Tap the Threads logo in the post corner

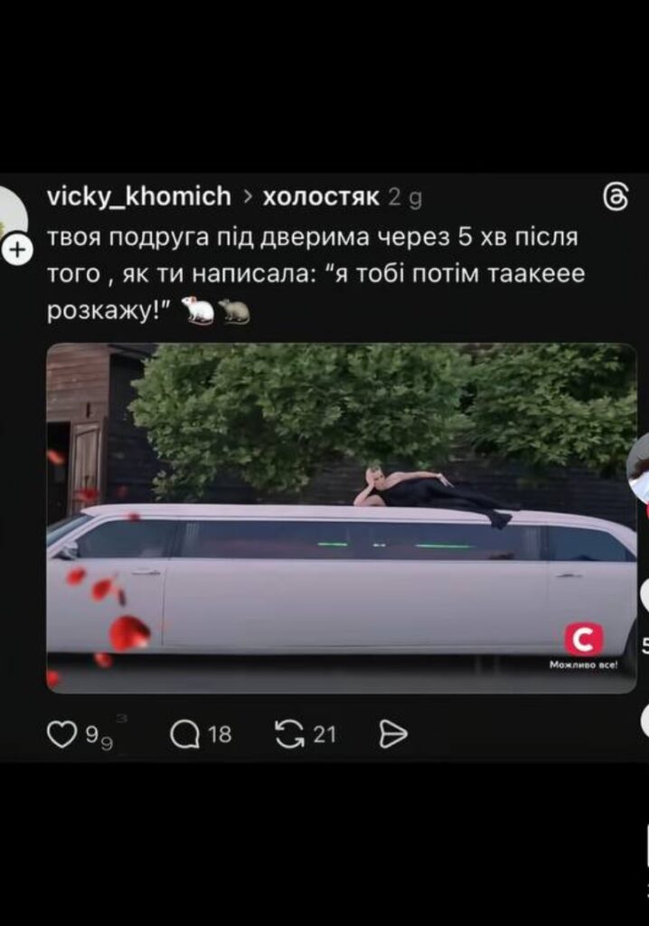[616, 196]
